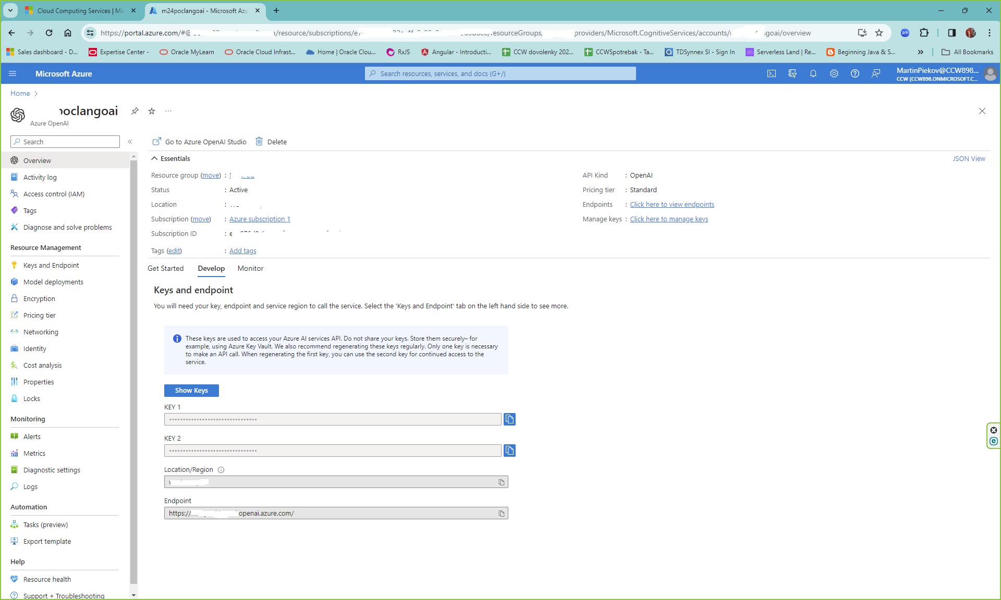Open the Directories and subscriptions filter icon
The height and width of the screenshot is (600, 1001).
click(792, 73)
